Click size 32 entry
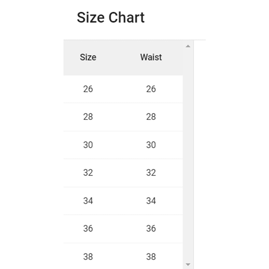Viewport: 269px width, 269px height. click(89, 173)
